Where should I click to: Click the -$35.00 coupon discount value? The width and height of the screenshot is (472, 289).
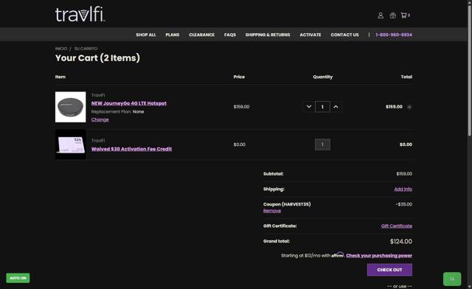404,204
